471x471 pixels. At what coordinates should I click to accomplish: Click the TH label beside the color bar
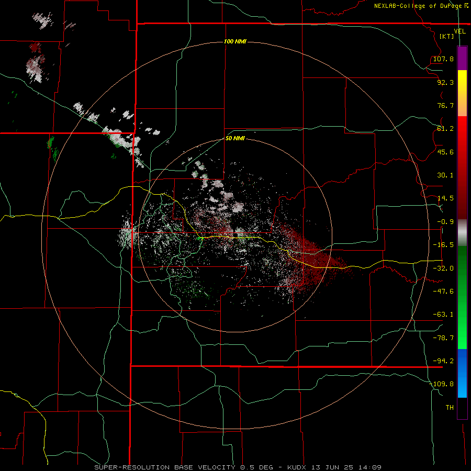click(450, 408)
